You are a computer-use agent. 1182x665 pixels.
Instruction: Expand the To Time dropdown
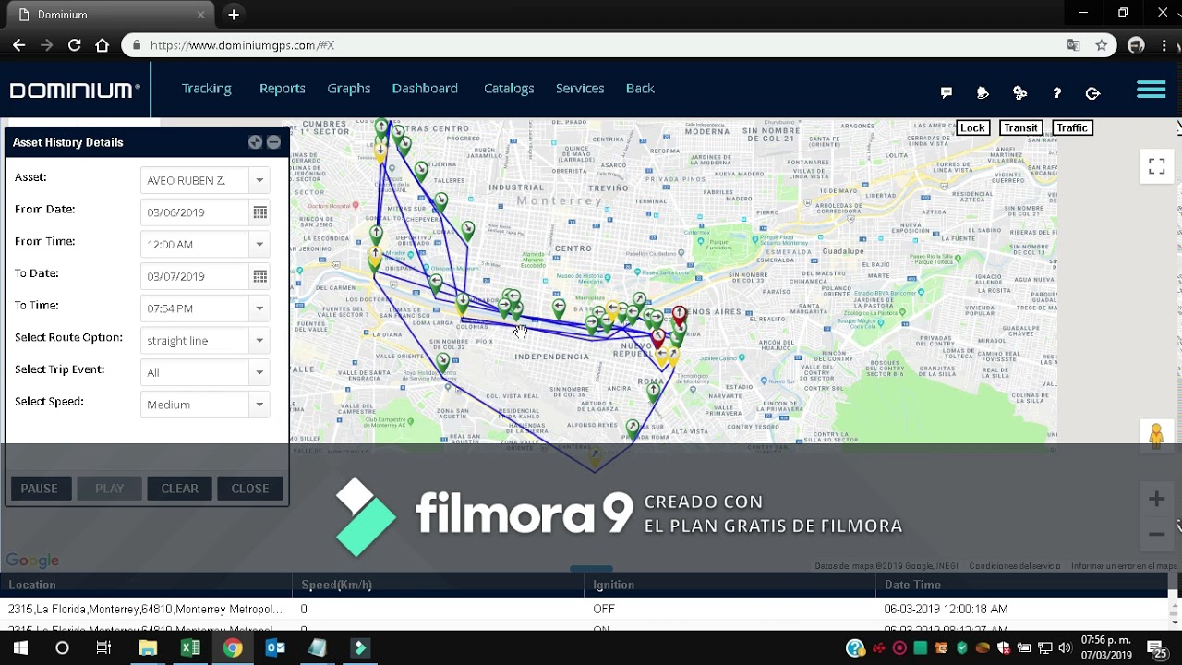pyautogui.click(x=259, y=308)
